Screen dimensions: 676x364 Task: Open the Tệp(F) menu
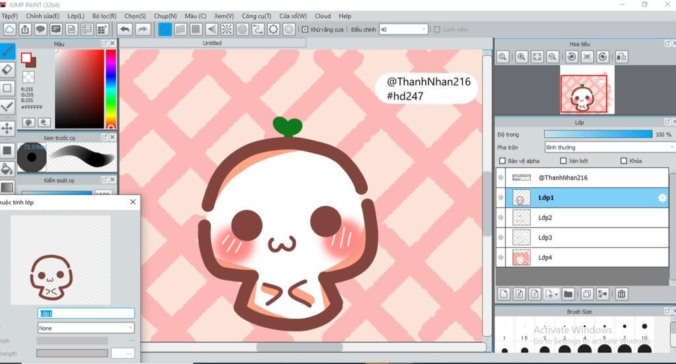click(9, 16)
